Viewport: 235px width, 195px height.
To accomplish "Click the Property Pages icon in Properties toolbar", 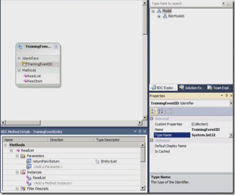I will [169, 112].
